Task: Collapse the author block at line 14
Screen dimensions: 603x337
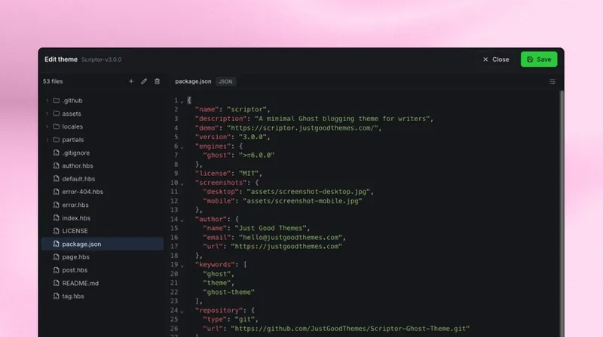Action: (182, 220)
